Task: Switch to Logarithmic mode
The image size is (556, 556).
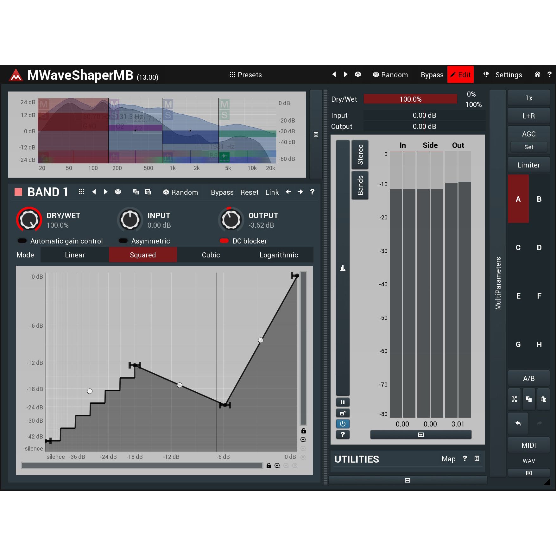Action: 279,255
